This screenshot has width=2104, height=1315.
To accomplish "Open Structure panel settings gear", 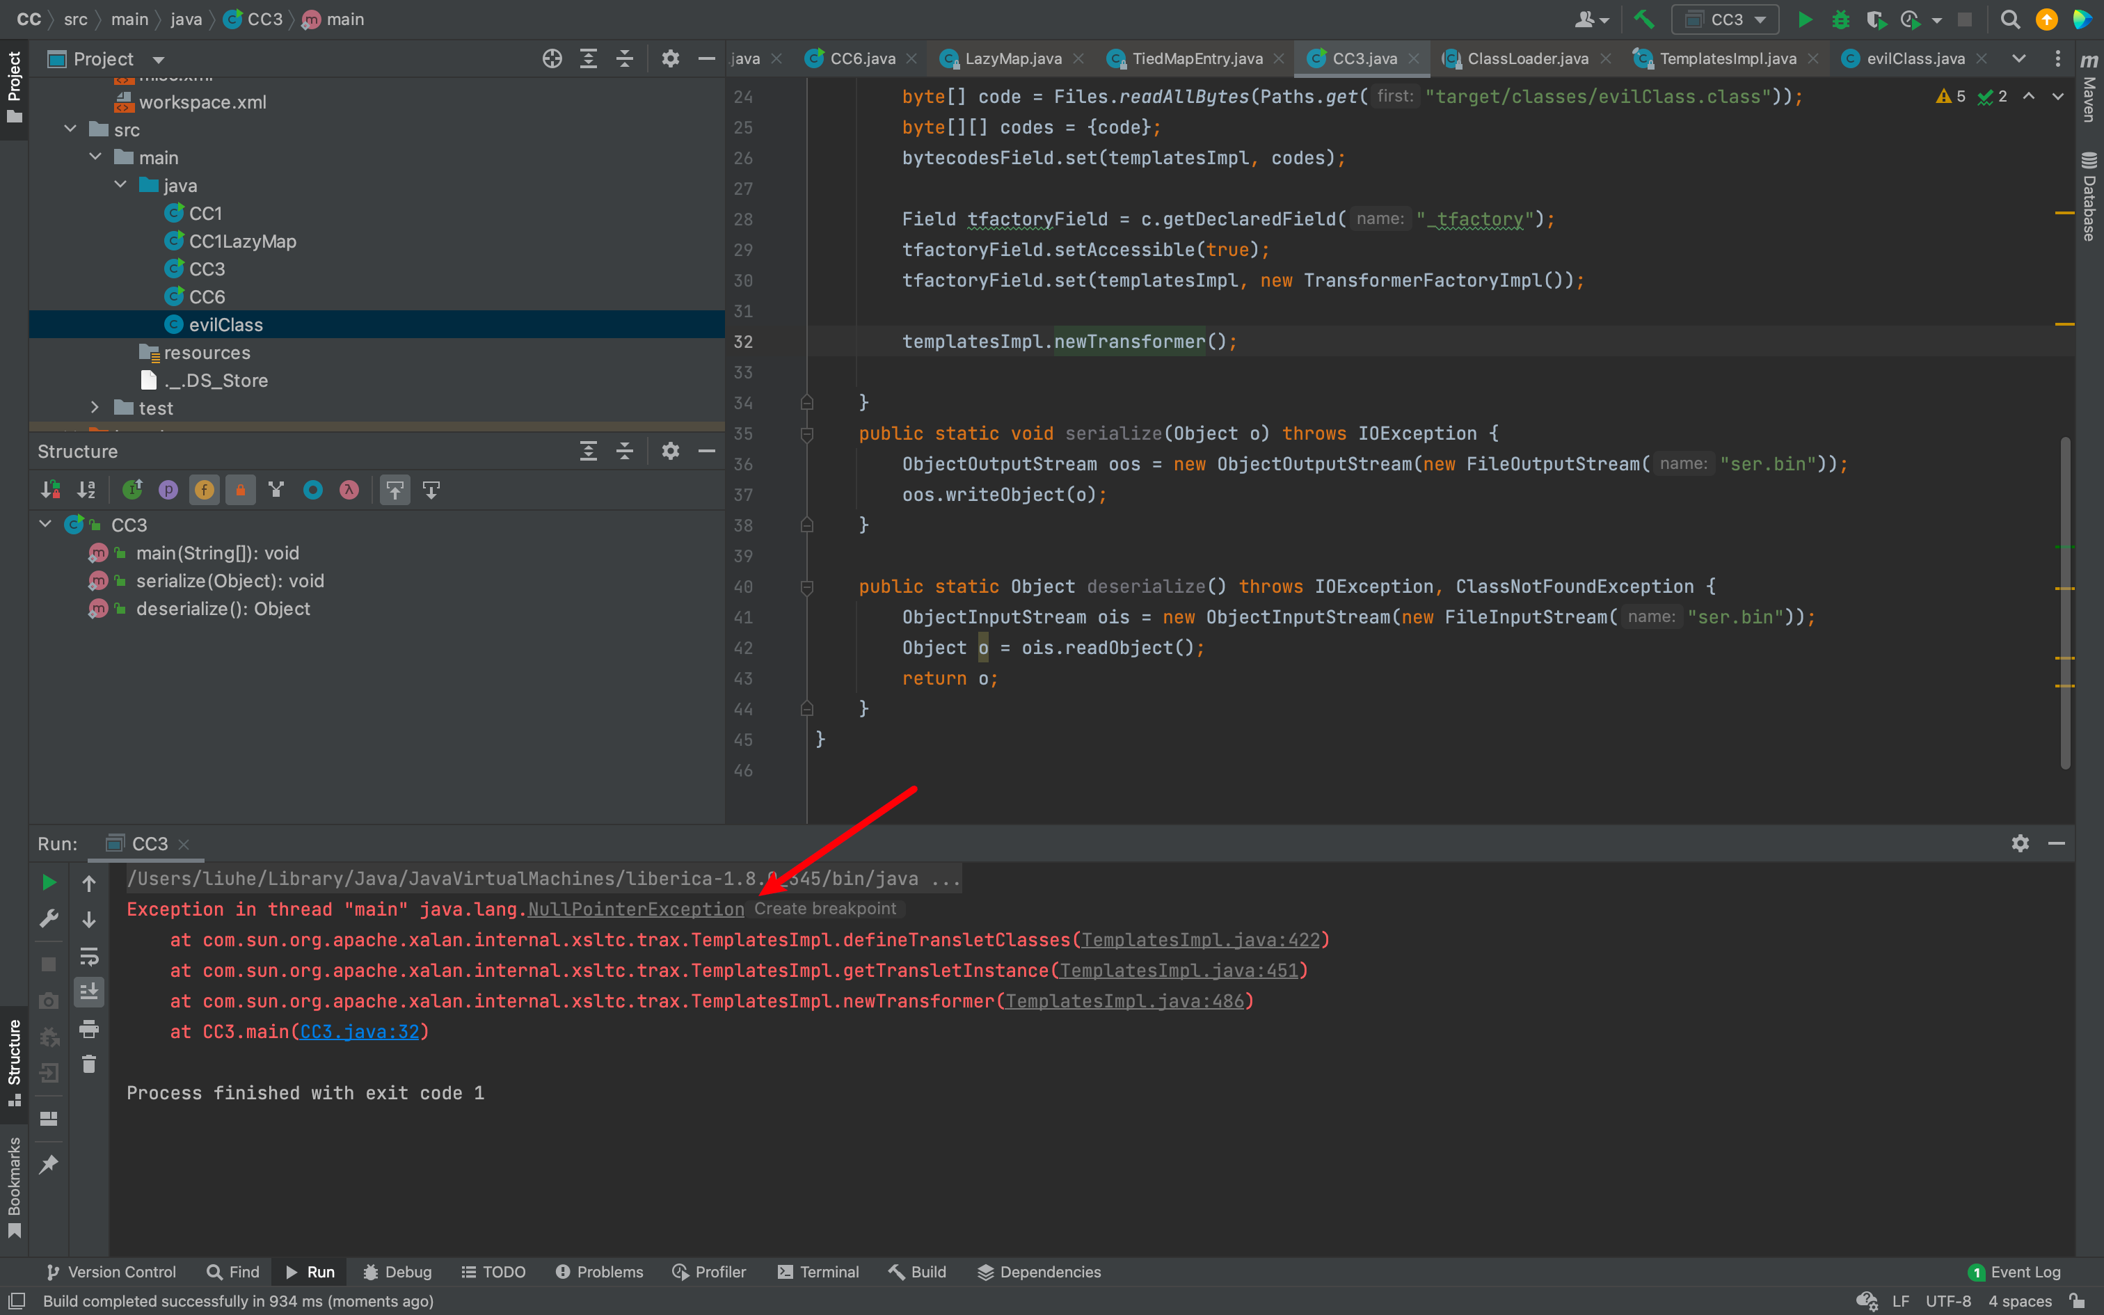I will [670, 451].
